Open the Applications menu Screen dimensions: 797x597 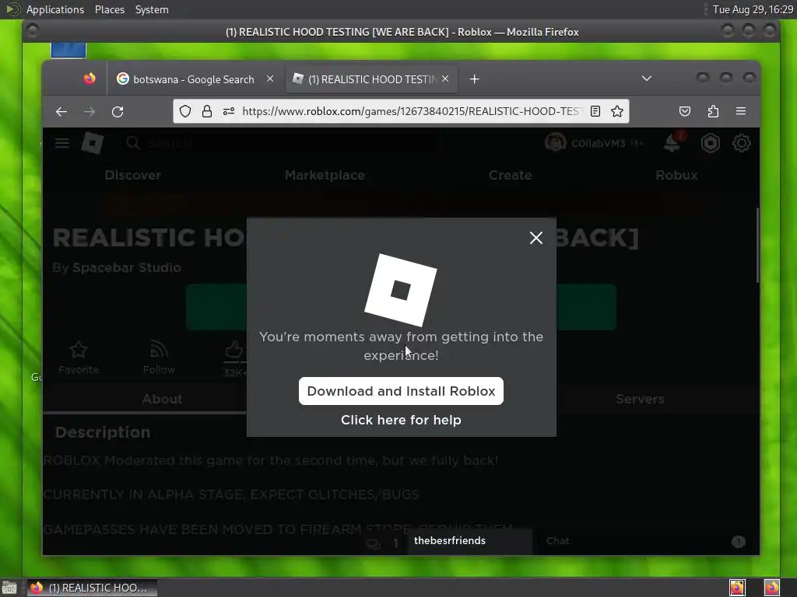click(x=55, y=9)
